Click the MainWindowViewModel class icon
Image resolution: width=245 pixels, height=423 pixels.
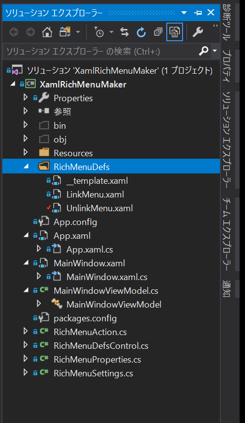[x=57, y=304]
